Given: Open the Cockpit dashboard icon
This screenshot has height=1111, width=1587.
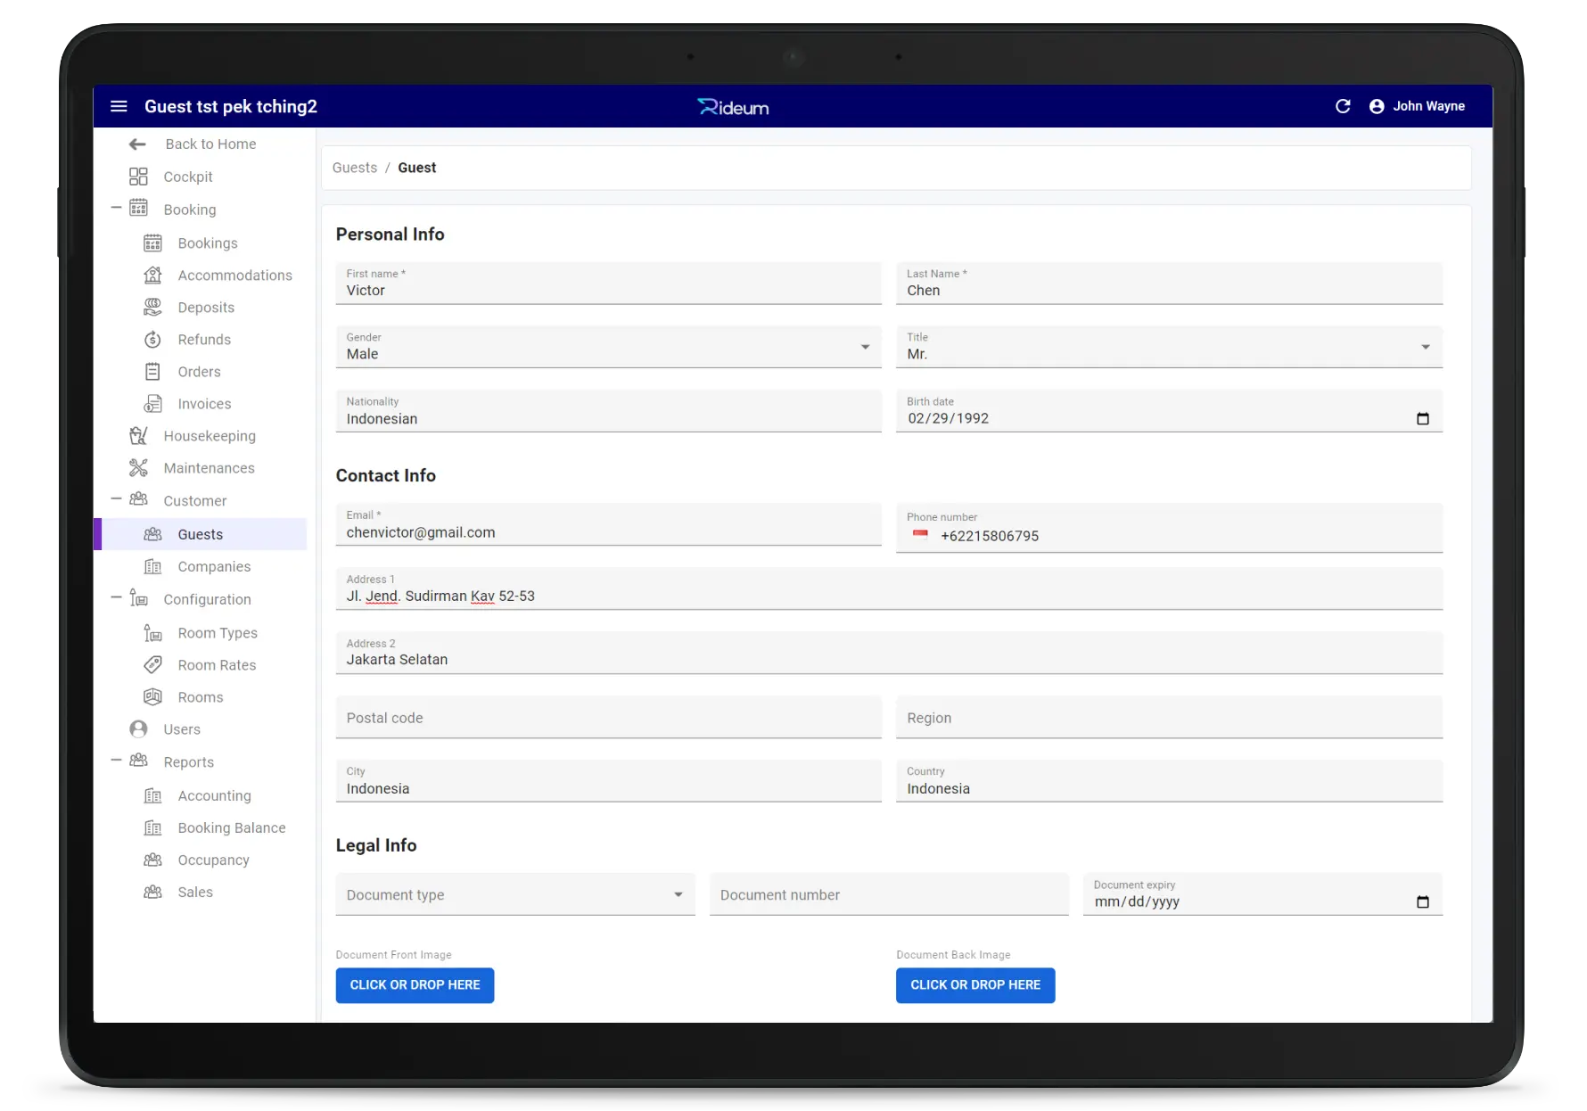Looking at the screenshot, I should pyautogui.click(x=138, y=177).
